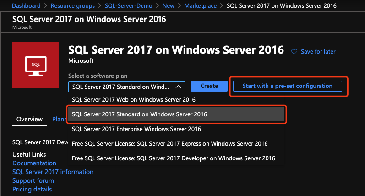Select Free SQL Server 2017 Developer option
This screenshot has width=365, height=196.
click(x=176, y=158)
